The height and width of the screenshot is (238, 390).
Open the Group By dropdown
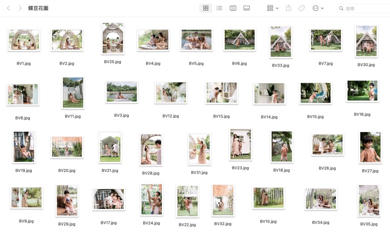tap(273, 8)
